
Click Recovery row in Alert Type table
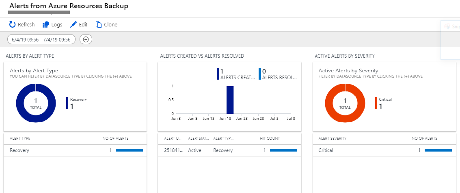tap(75, 150)
